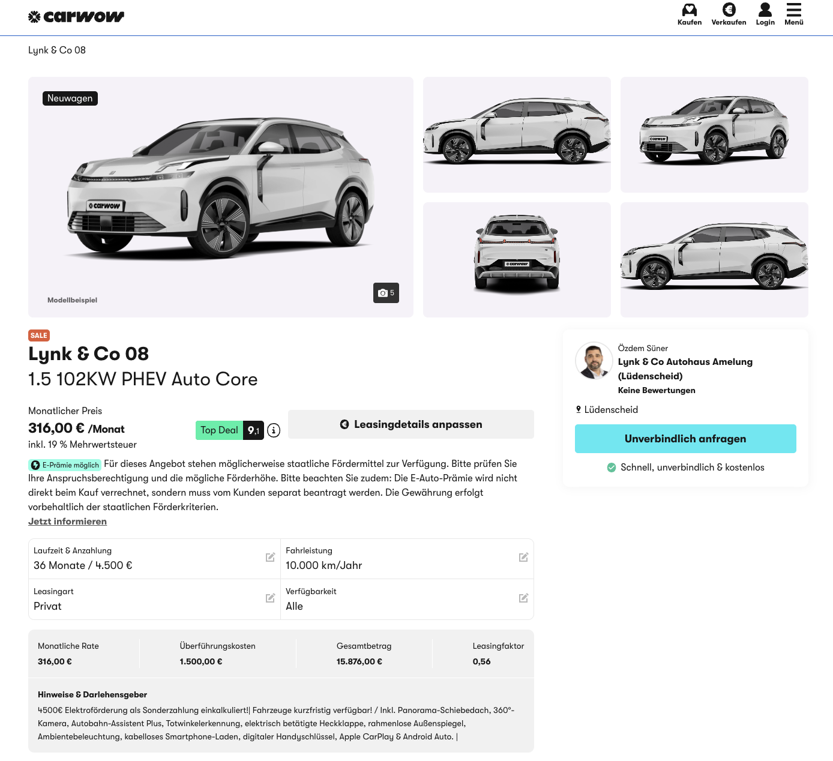Select 10.000 km/Jahr mileage field
Screen dimensions: 833x761
click(407, 559)
